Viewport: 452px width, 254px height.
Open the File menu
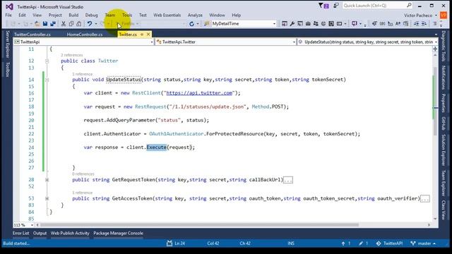pyautogui.click(x=8, y=16)
